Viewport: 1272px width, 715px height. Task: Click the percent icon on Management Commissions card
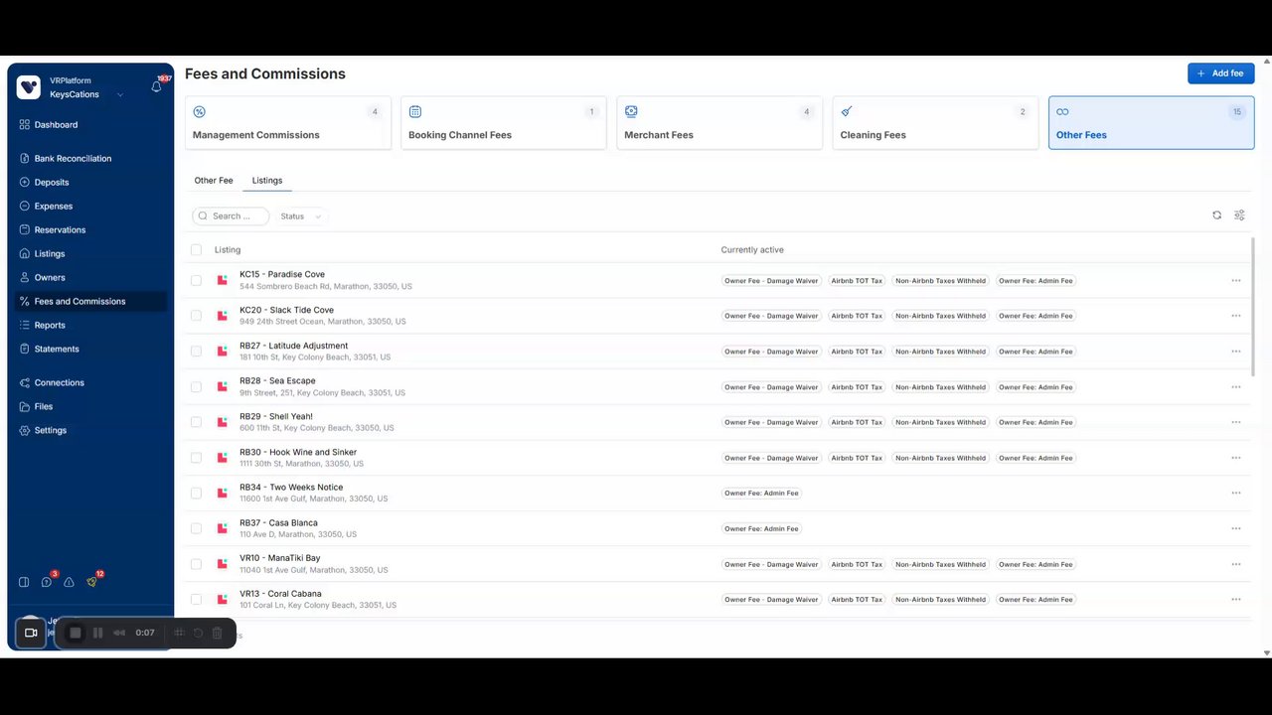[199, 112]
